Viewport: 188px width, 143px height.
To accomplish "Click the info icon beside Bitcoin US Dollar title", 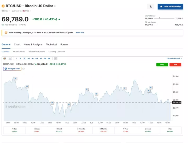I will [x=55, y=6].
